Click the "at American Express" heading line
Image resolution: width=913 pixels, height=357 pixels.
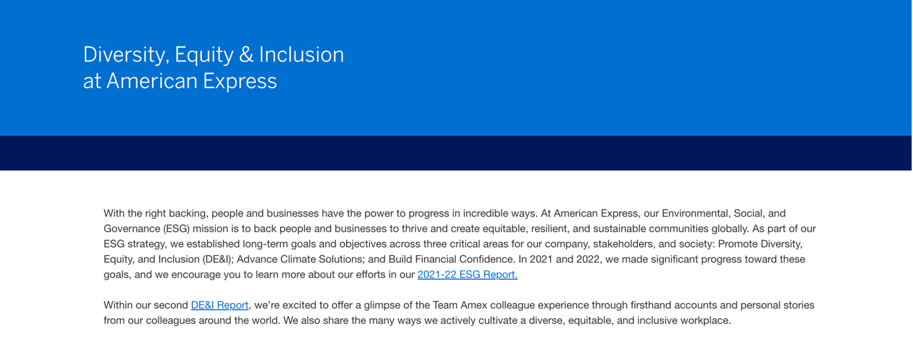pyautogui.click(x=180, y=81)
